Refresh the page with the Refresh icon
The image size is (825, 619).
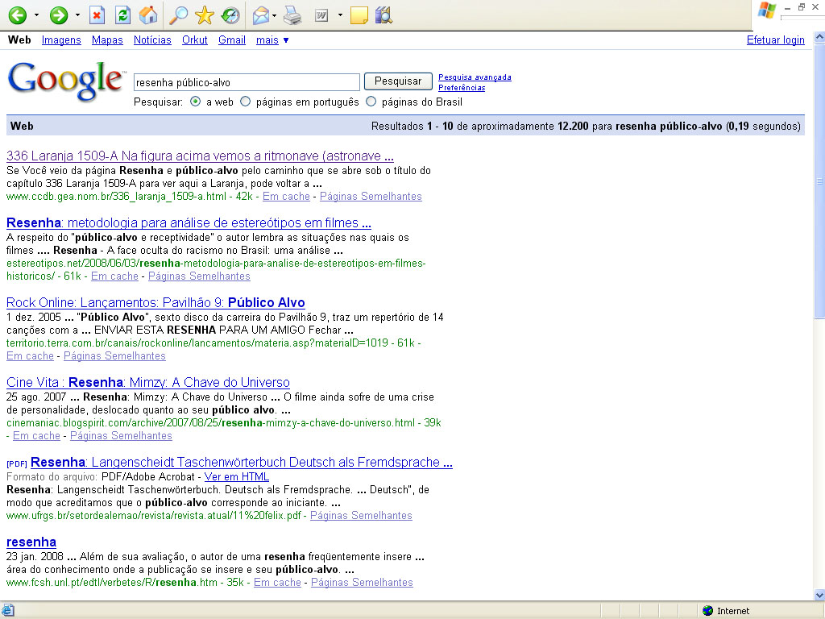click(x=122, y=15)
